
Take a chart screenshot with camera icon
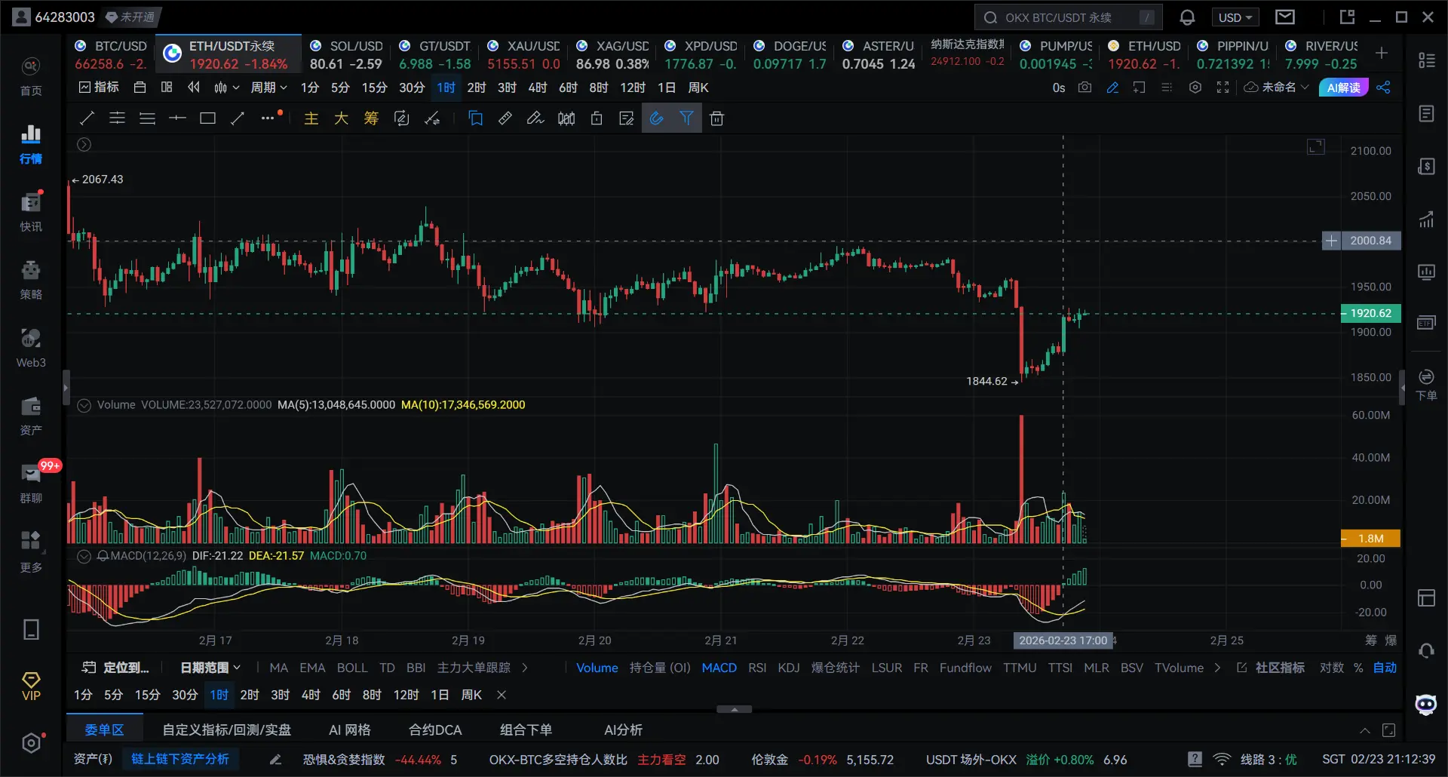(1084, 88)
